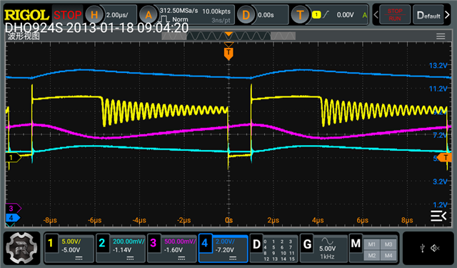Open the Trigger T settings icon

[300, 14]
